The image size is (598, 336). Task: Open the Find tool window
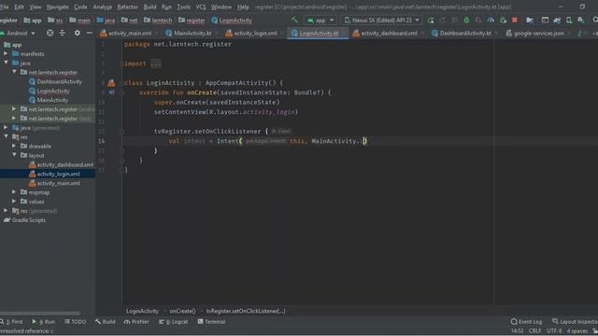click(x=12, y=322)
